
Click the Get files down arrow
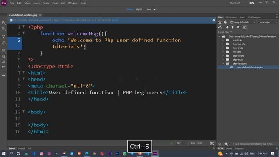tap(227, 27)
